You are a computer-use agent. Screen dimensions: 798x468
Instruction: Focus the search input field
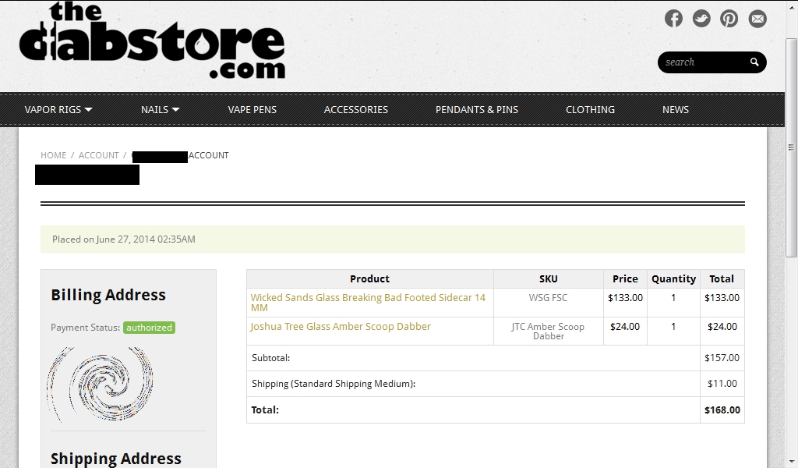tap(702, 62)
